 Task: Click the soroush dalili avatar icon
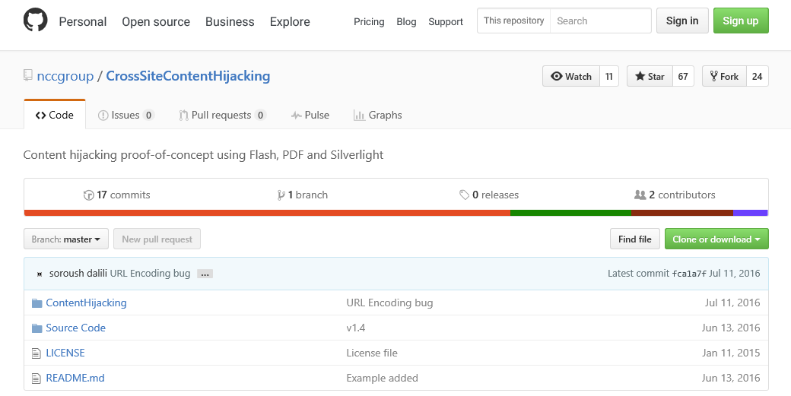40,274
